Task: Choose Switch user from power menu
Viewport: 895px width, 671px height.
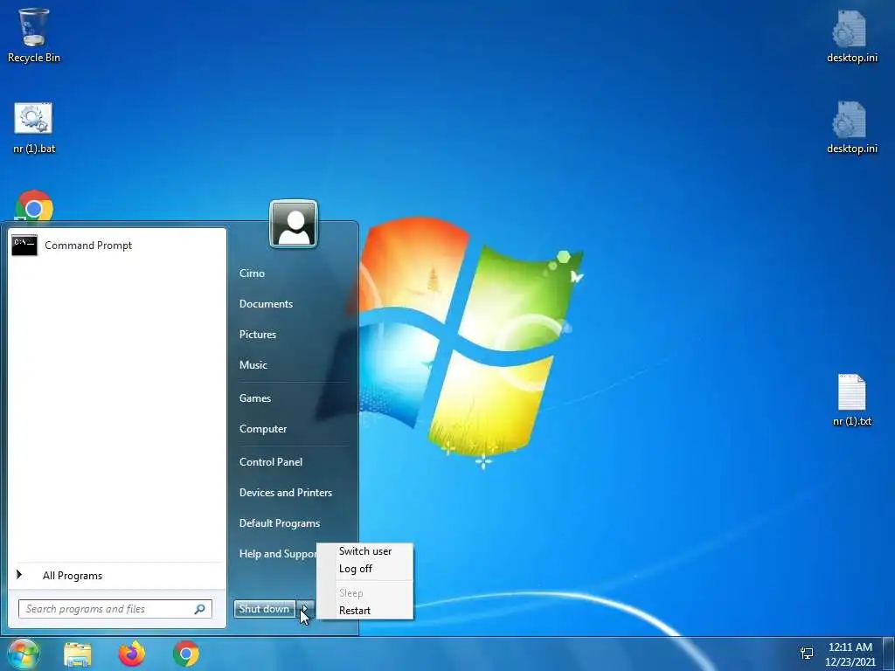Action: [x=365, y=551]
